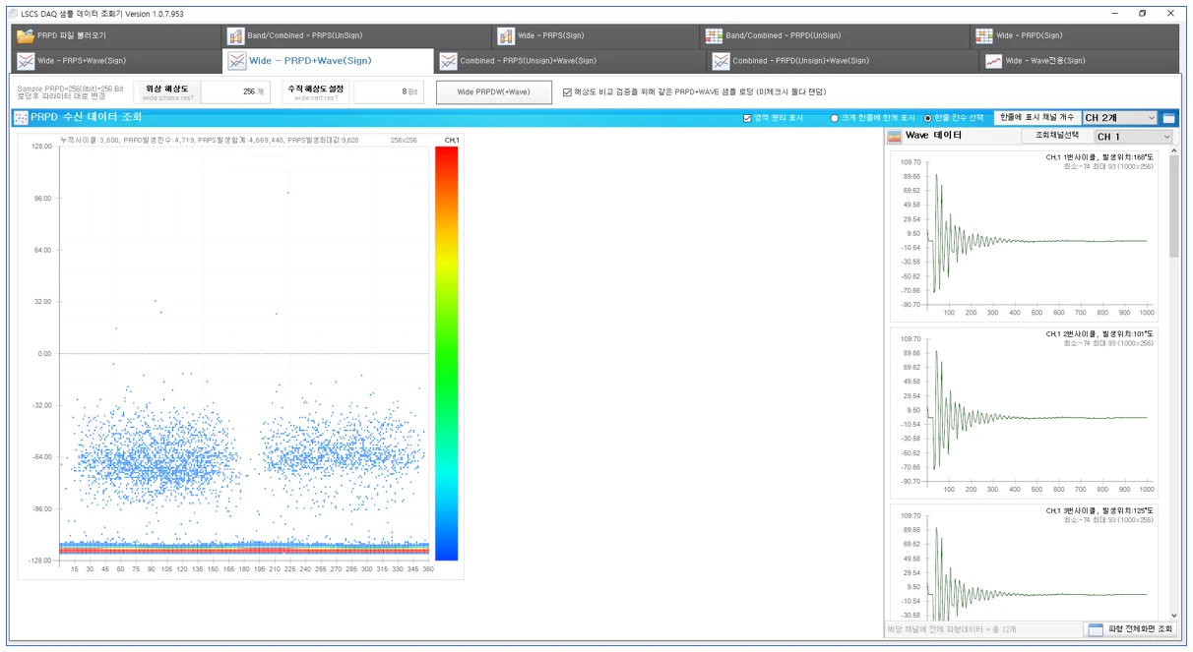1193x652 pixels.
Task: Switch to Wide - PRPS(Sign) tab
Action: pyautogui.click(x=594, y=36)
